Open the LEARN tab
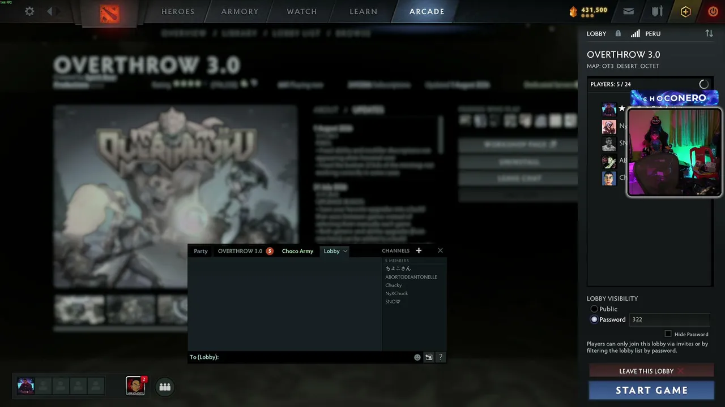This screenshot has height=407, width=725. [364, 11]
